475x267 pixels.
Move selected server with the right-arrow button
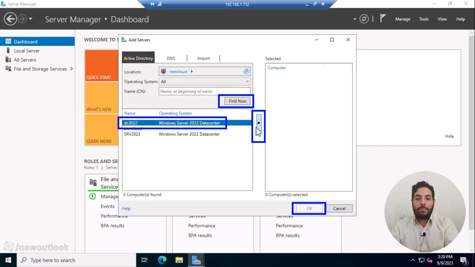pos(259,123)
